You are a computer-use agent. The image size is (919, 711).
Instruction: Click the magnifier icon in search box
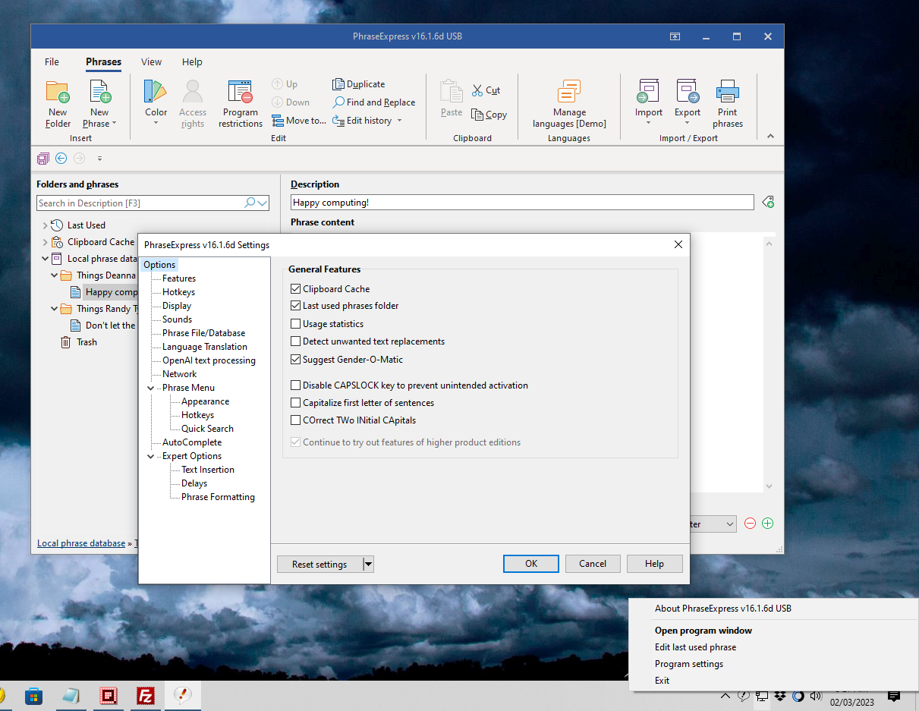(x=250, y=203)
